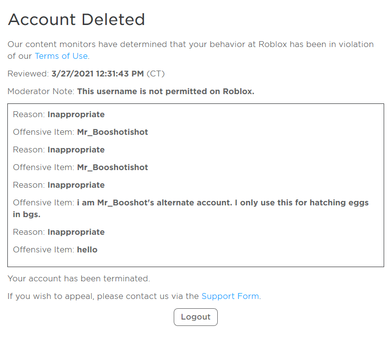This screenshot has height=347, width=391.
Task: Click the offensive item text 'hello'
Action: click(x=87, y=249)
